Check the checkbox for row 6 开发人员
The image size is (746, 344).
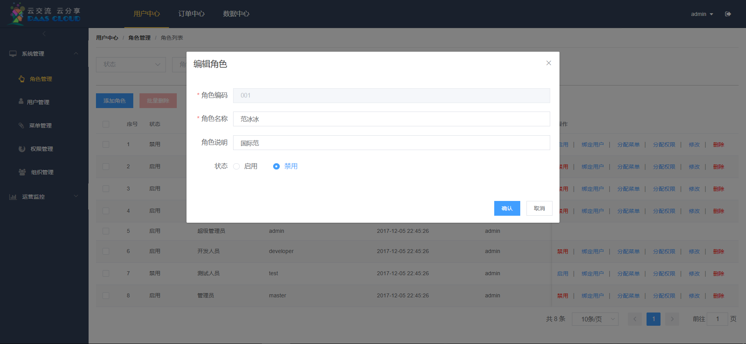click(x=106, y=251)
